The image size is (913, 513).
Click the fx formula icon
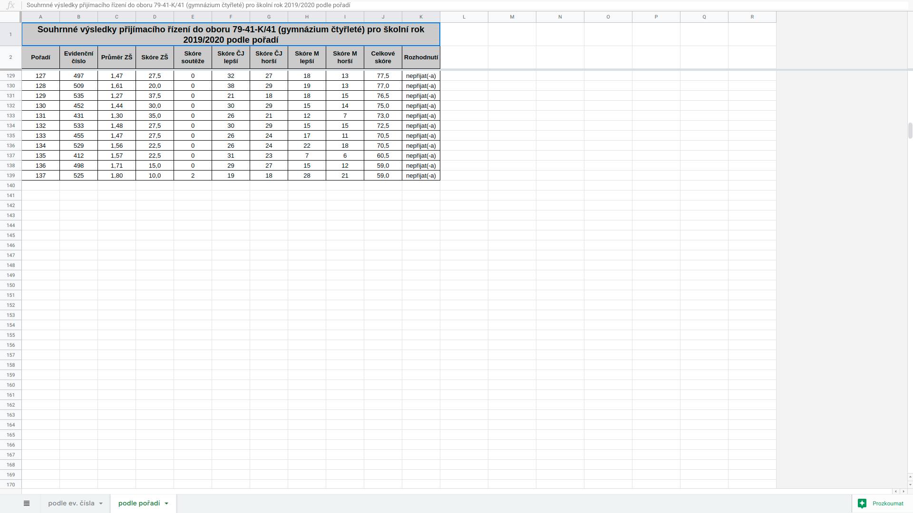[10, 5]
